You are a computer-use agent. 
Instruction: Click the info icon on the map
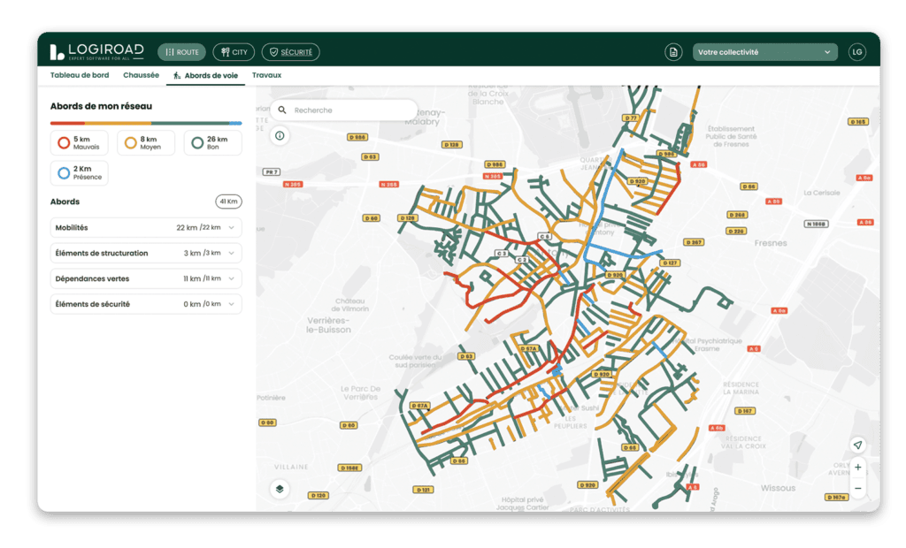[280, 135]
